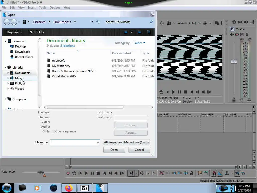
Task: Open Master Bus audio properties gear
Action: (x=234, y=22)
